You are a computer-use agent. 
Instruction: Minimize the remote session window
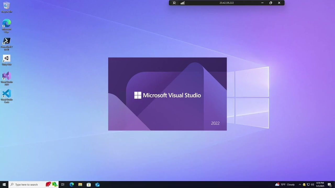262,3
